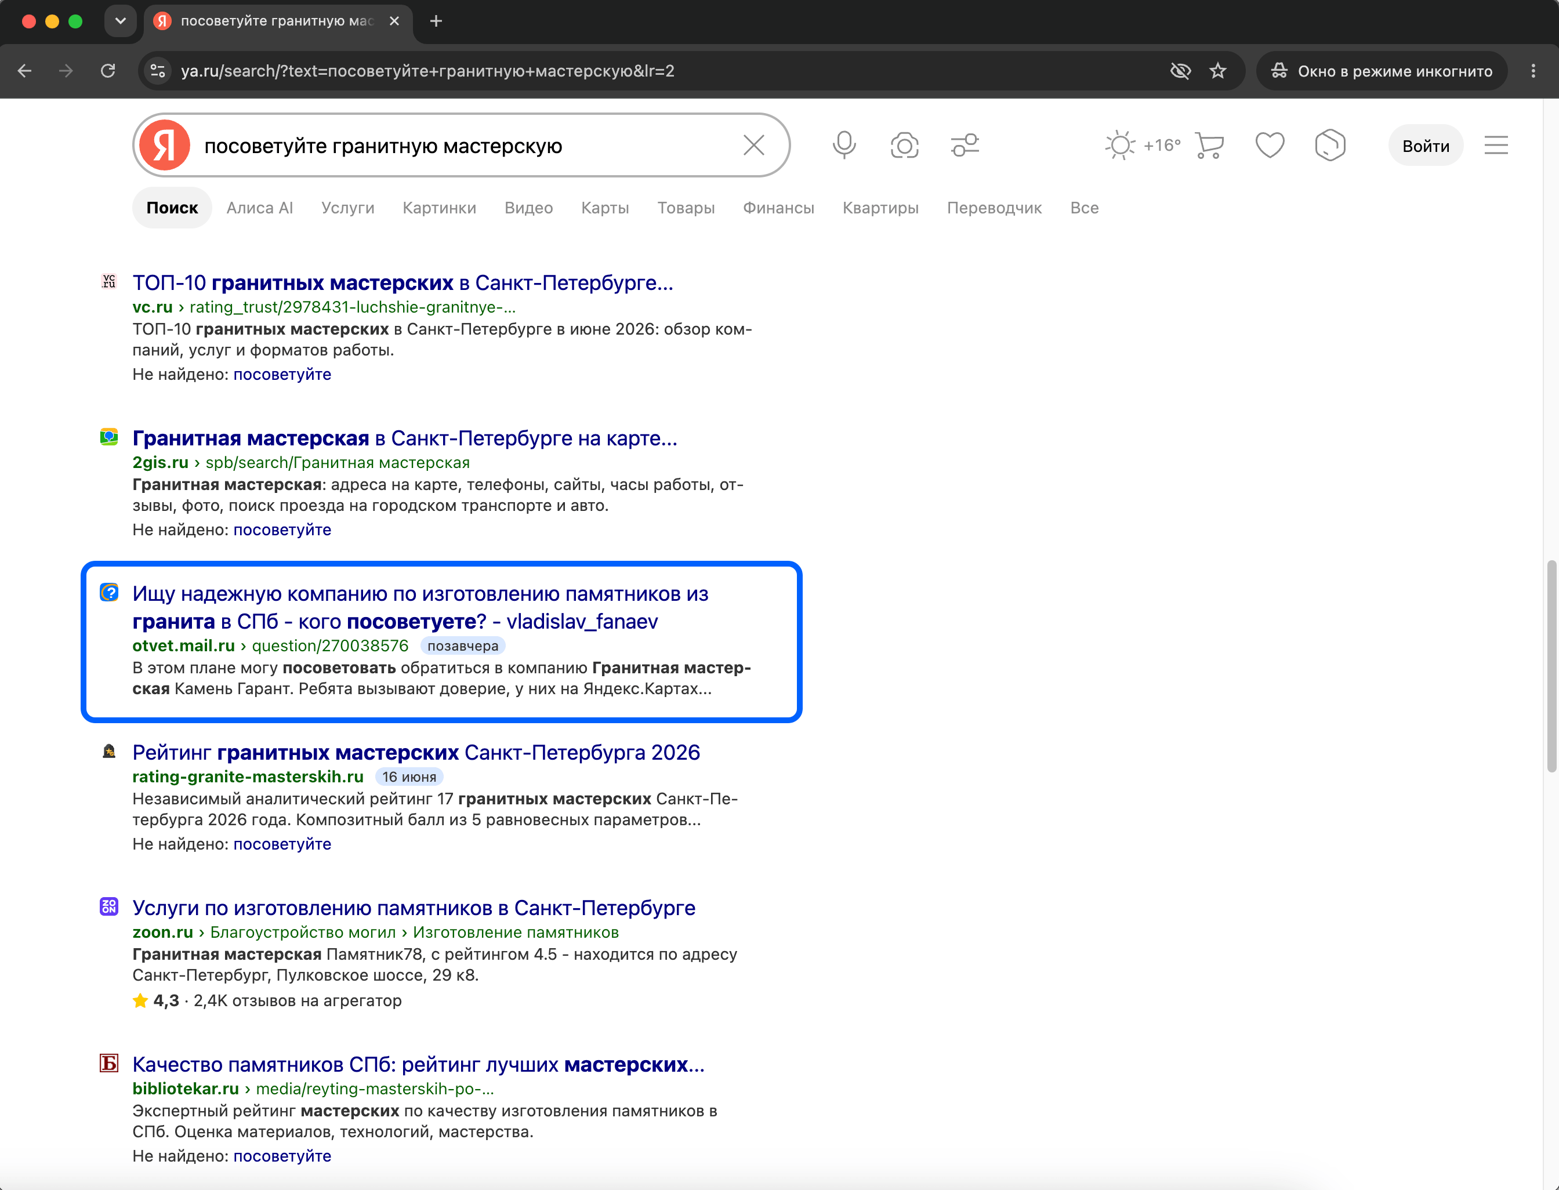Viewport: 1559px width, 1190px height.
Task: Click посоветуйте link under bibliotekar result
Action: [282, 1156]
